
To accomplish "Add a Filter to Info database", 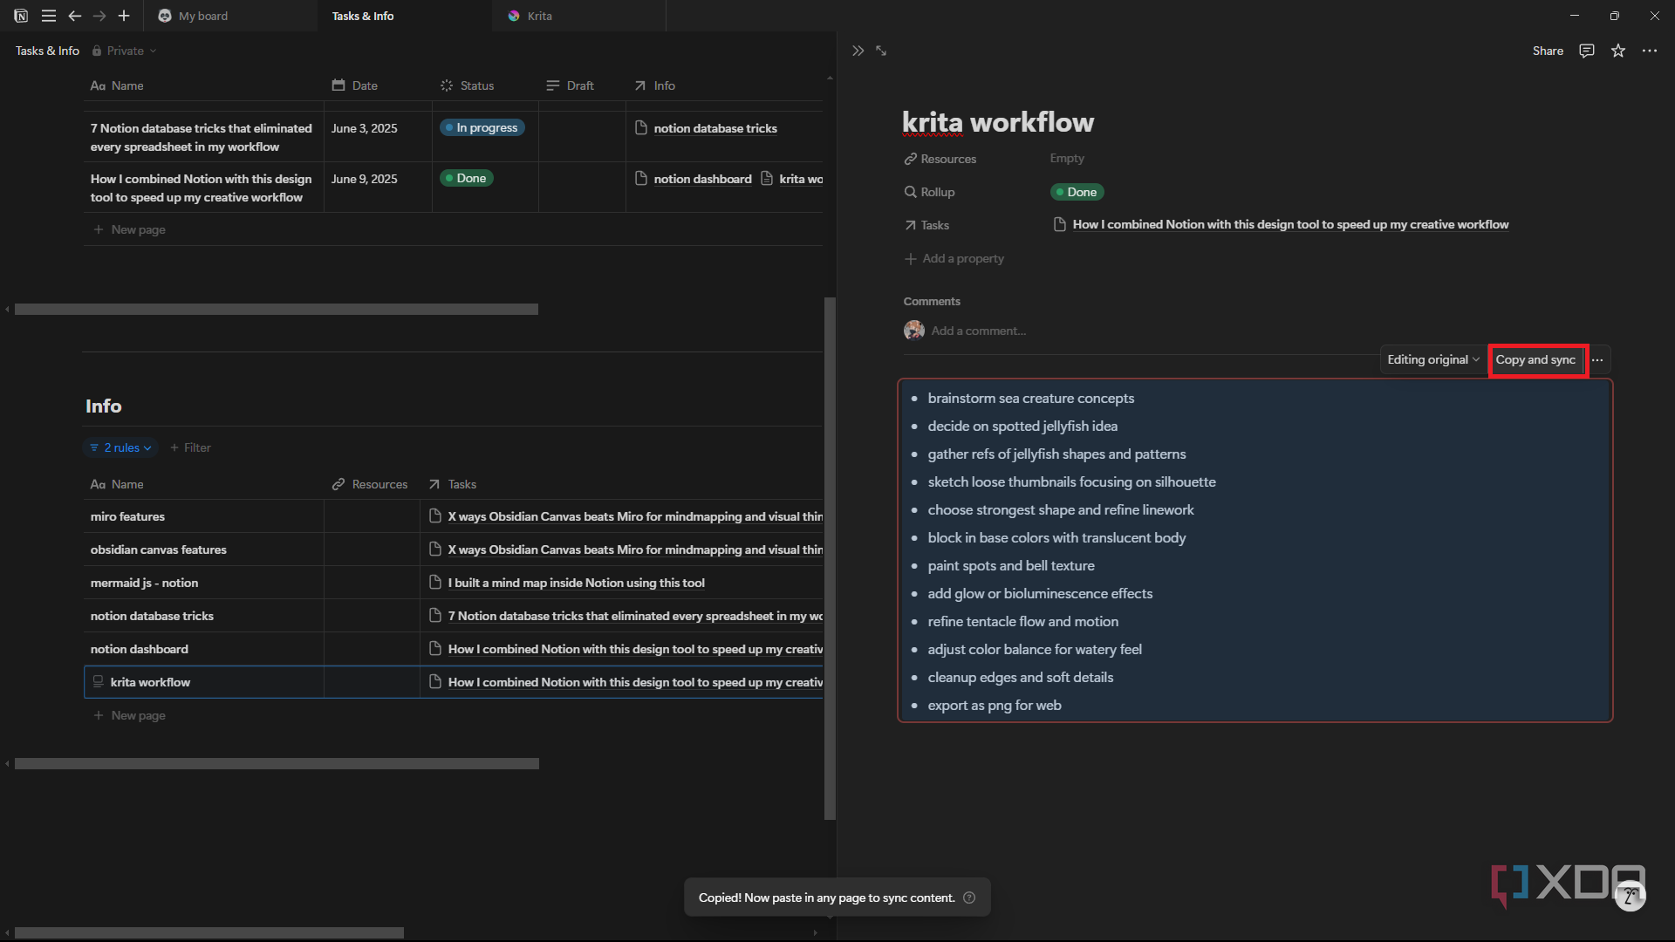I will 190,447.
